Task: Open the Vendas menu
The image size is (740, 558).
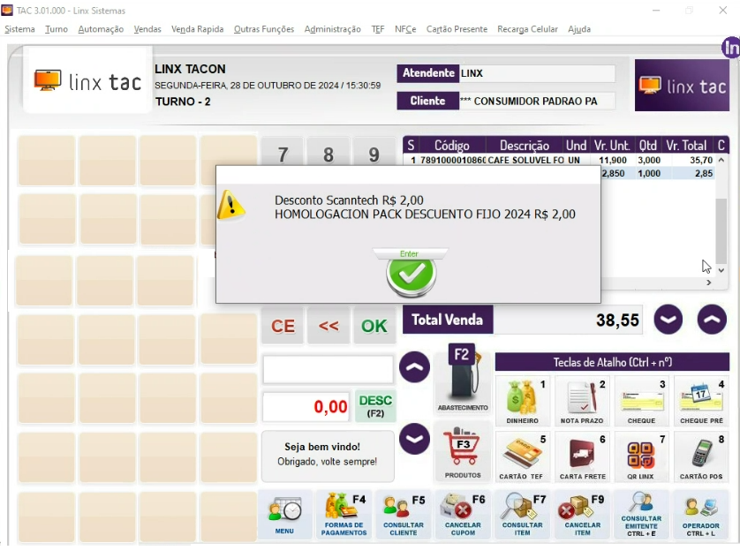Action: (147, 29)
